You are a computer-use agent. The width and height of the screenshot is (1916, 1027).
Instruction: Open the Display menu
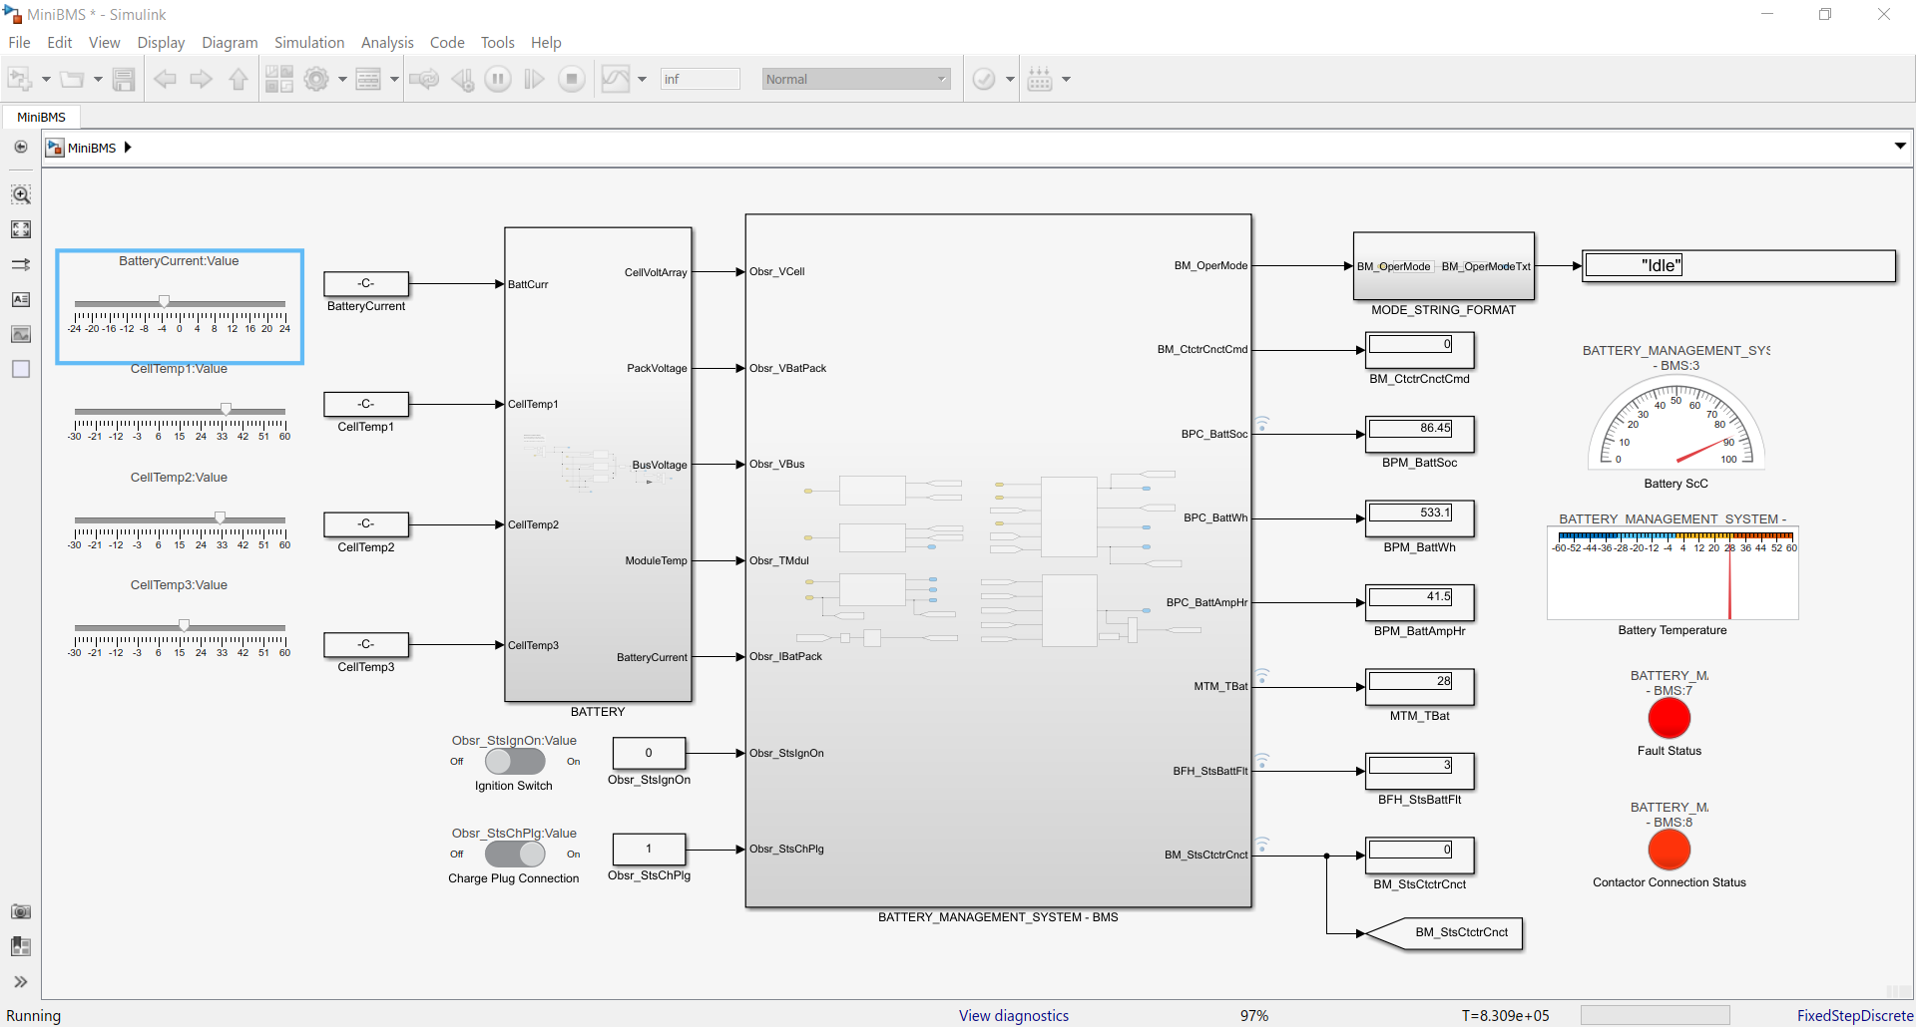click(x=161, y=42)
